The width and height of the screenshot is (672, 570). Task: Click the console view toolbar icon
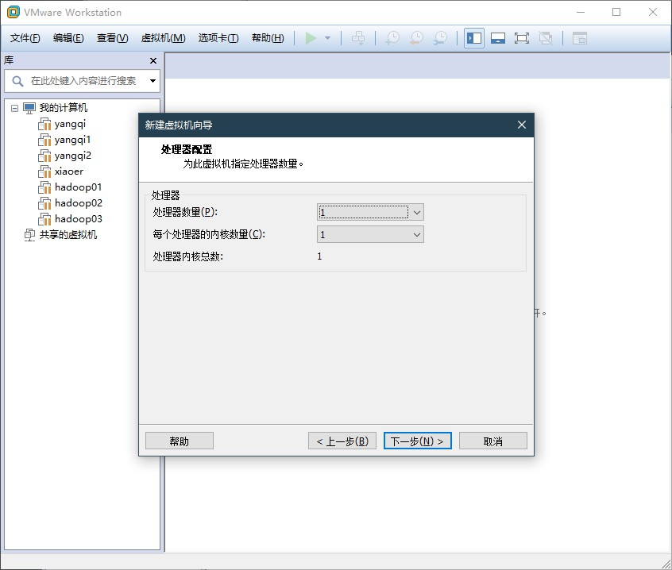(579, 38)
